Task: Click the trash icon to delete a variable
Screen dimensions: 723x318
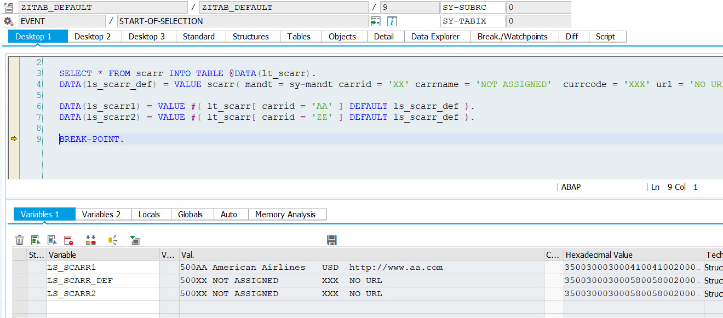Action: tap(20, 240)
